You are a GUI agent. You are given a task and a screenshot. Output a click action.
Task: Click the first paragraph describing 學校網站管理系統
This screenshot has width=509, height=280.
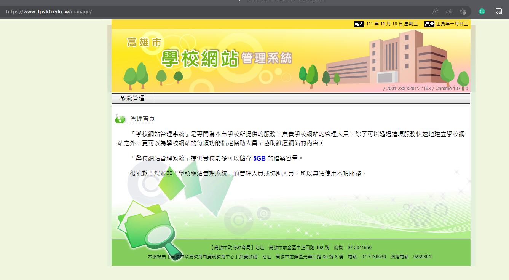click(291, 139)
